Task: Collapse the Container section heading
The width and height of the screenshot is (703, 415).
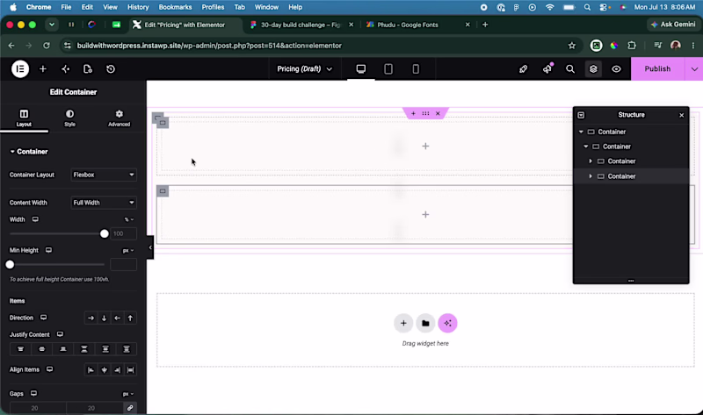Action: point(29,151)
